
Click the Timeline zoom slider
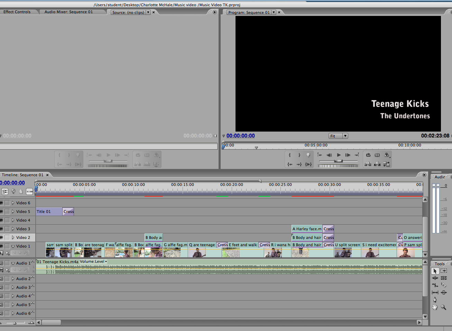15,323
